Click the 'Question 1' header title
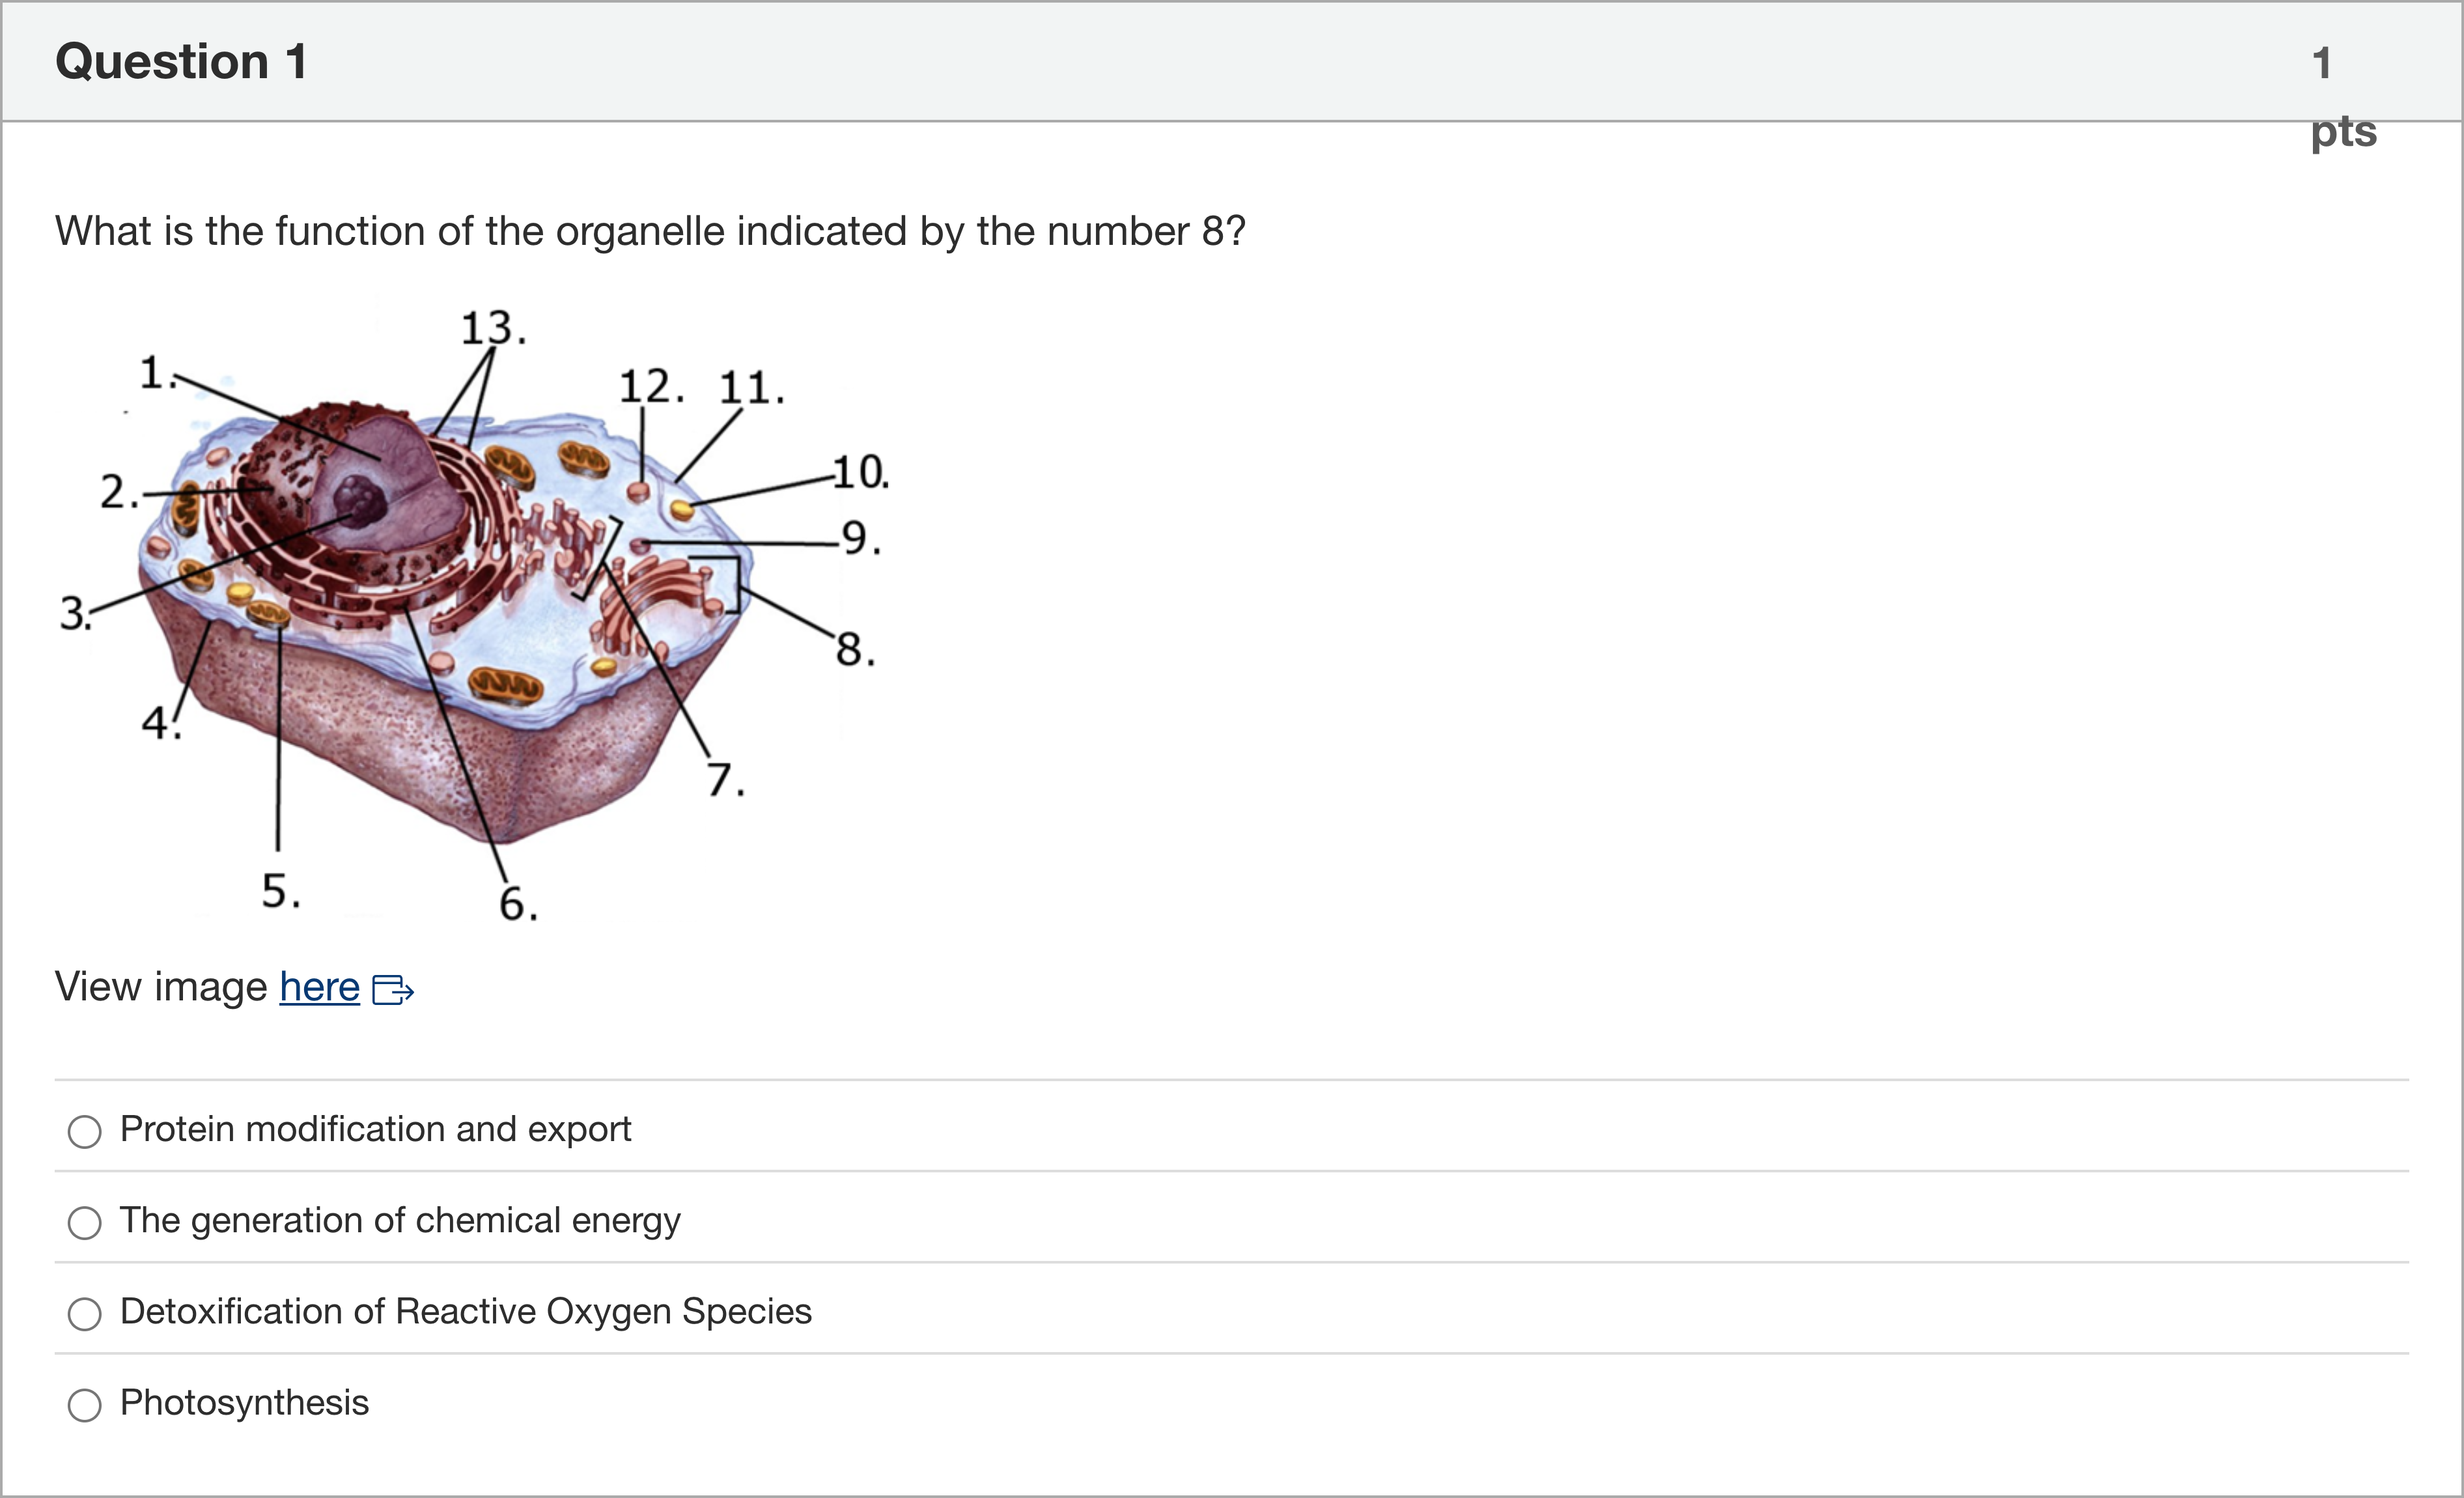 tap(181, 61)
